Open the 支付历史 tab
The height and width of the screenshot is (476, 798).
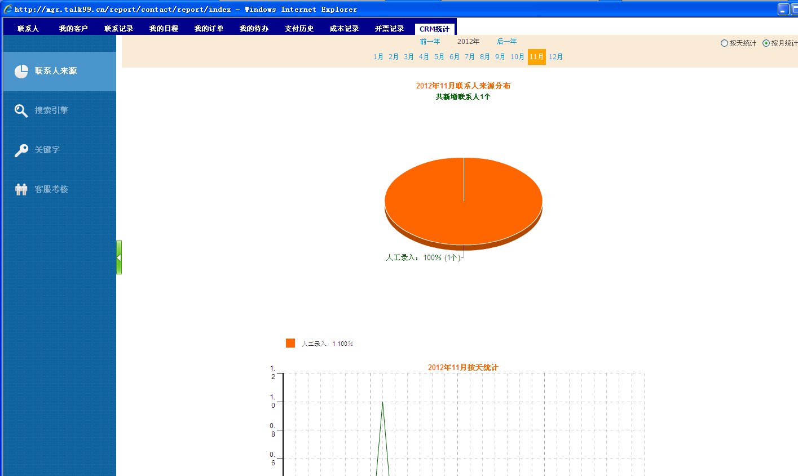[299, 29]
